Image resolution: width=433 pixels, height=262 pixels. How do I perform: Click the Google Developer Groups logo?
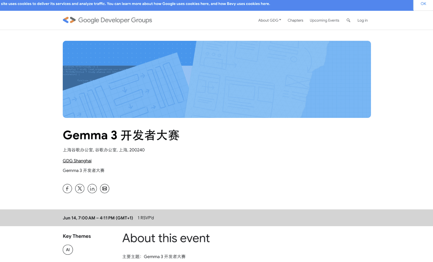pos(107,20)
